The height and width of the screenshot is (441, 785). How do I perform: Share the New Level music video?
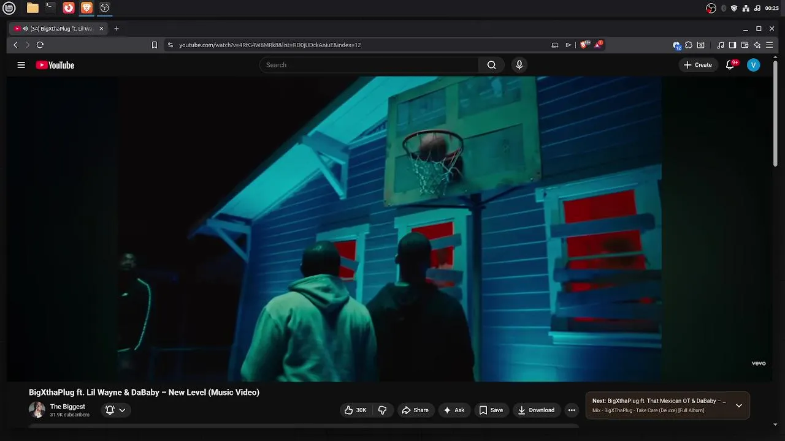pos(415,410)
